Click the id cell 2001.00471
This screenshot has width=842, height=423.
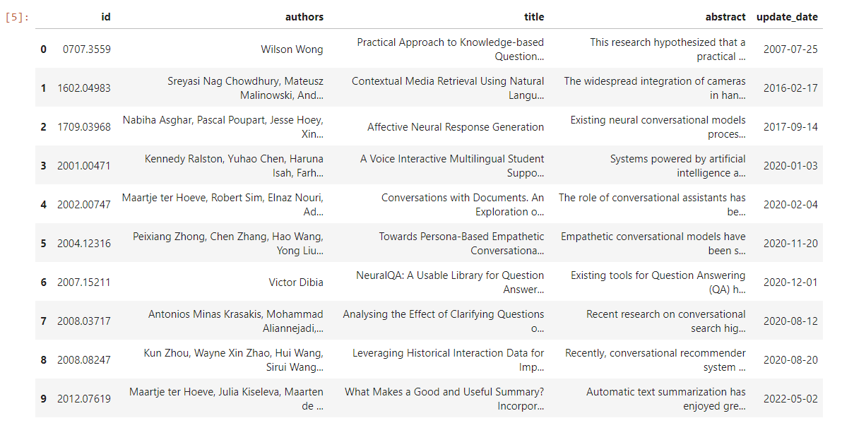click(84, 166)
